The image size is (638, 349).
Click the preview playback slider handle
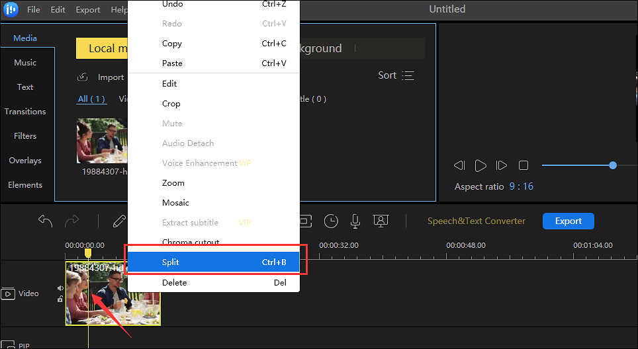(x=613, y=165)
